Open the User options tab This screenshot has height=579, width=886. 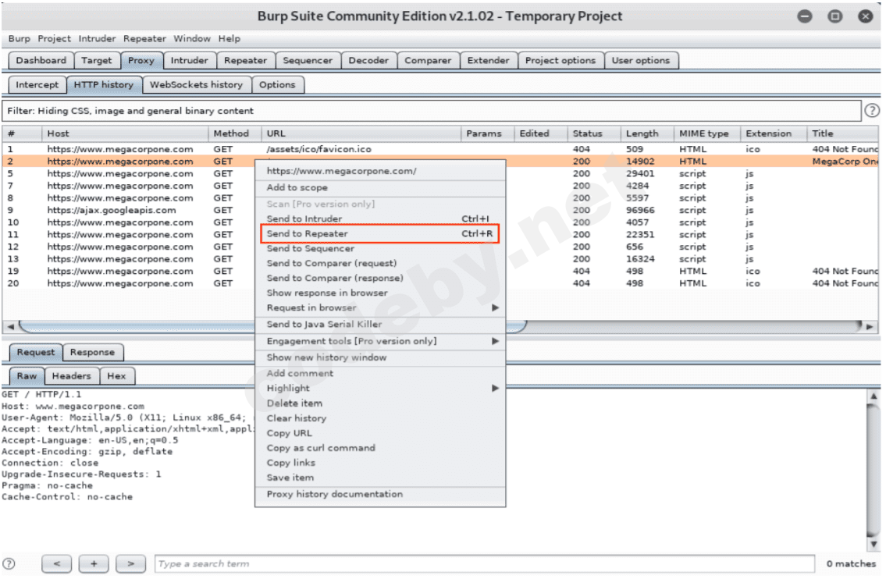point(641,60)
